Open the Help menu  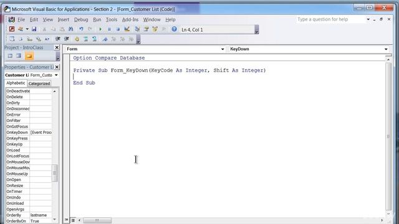(x=170, y=19)
